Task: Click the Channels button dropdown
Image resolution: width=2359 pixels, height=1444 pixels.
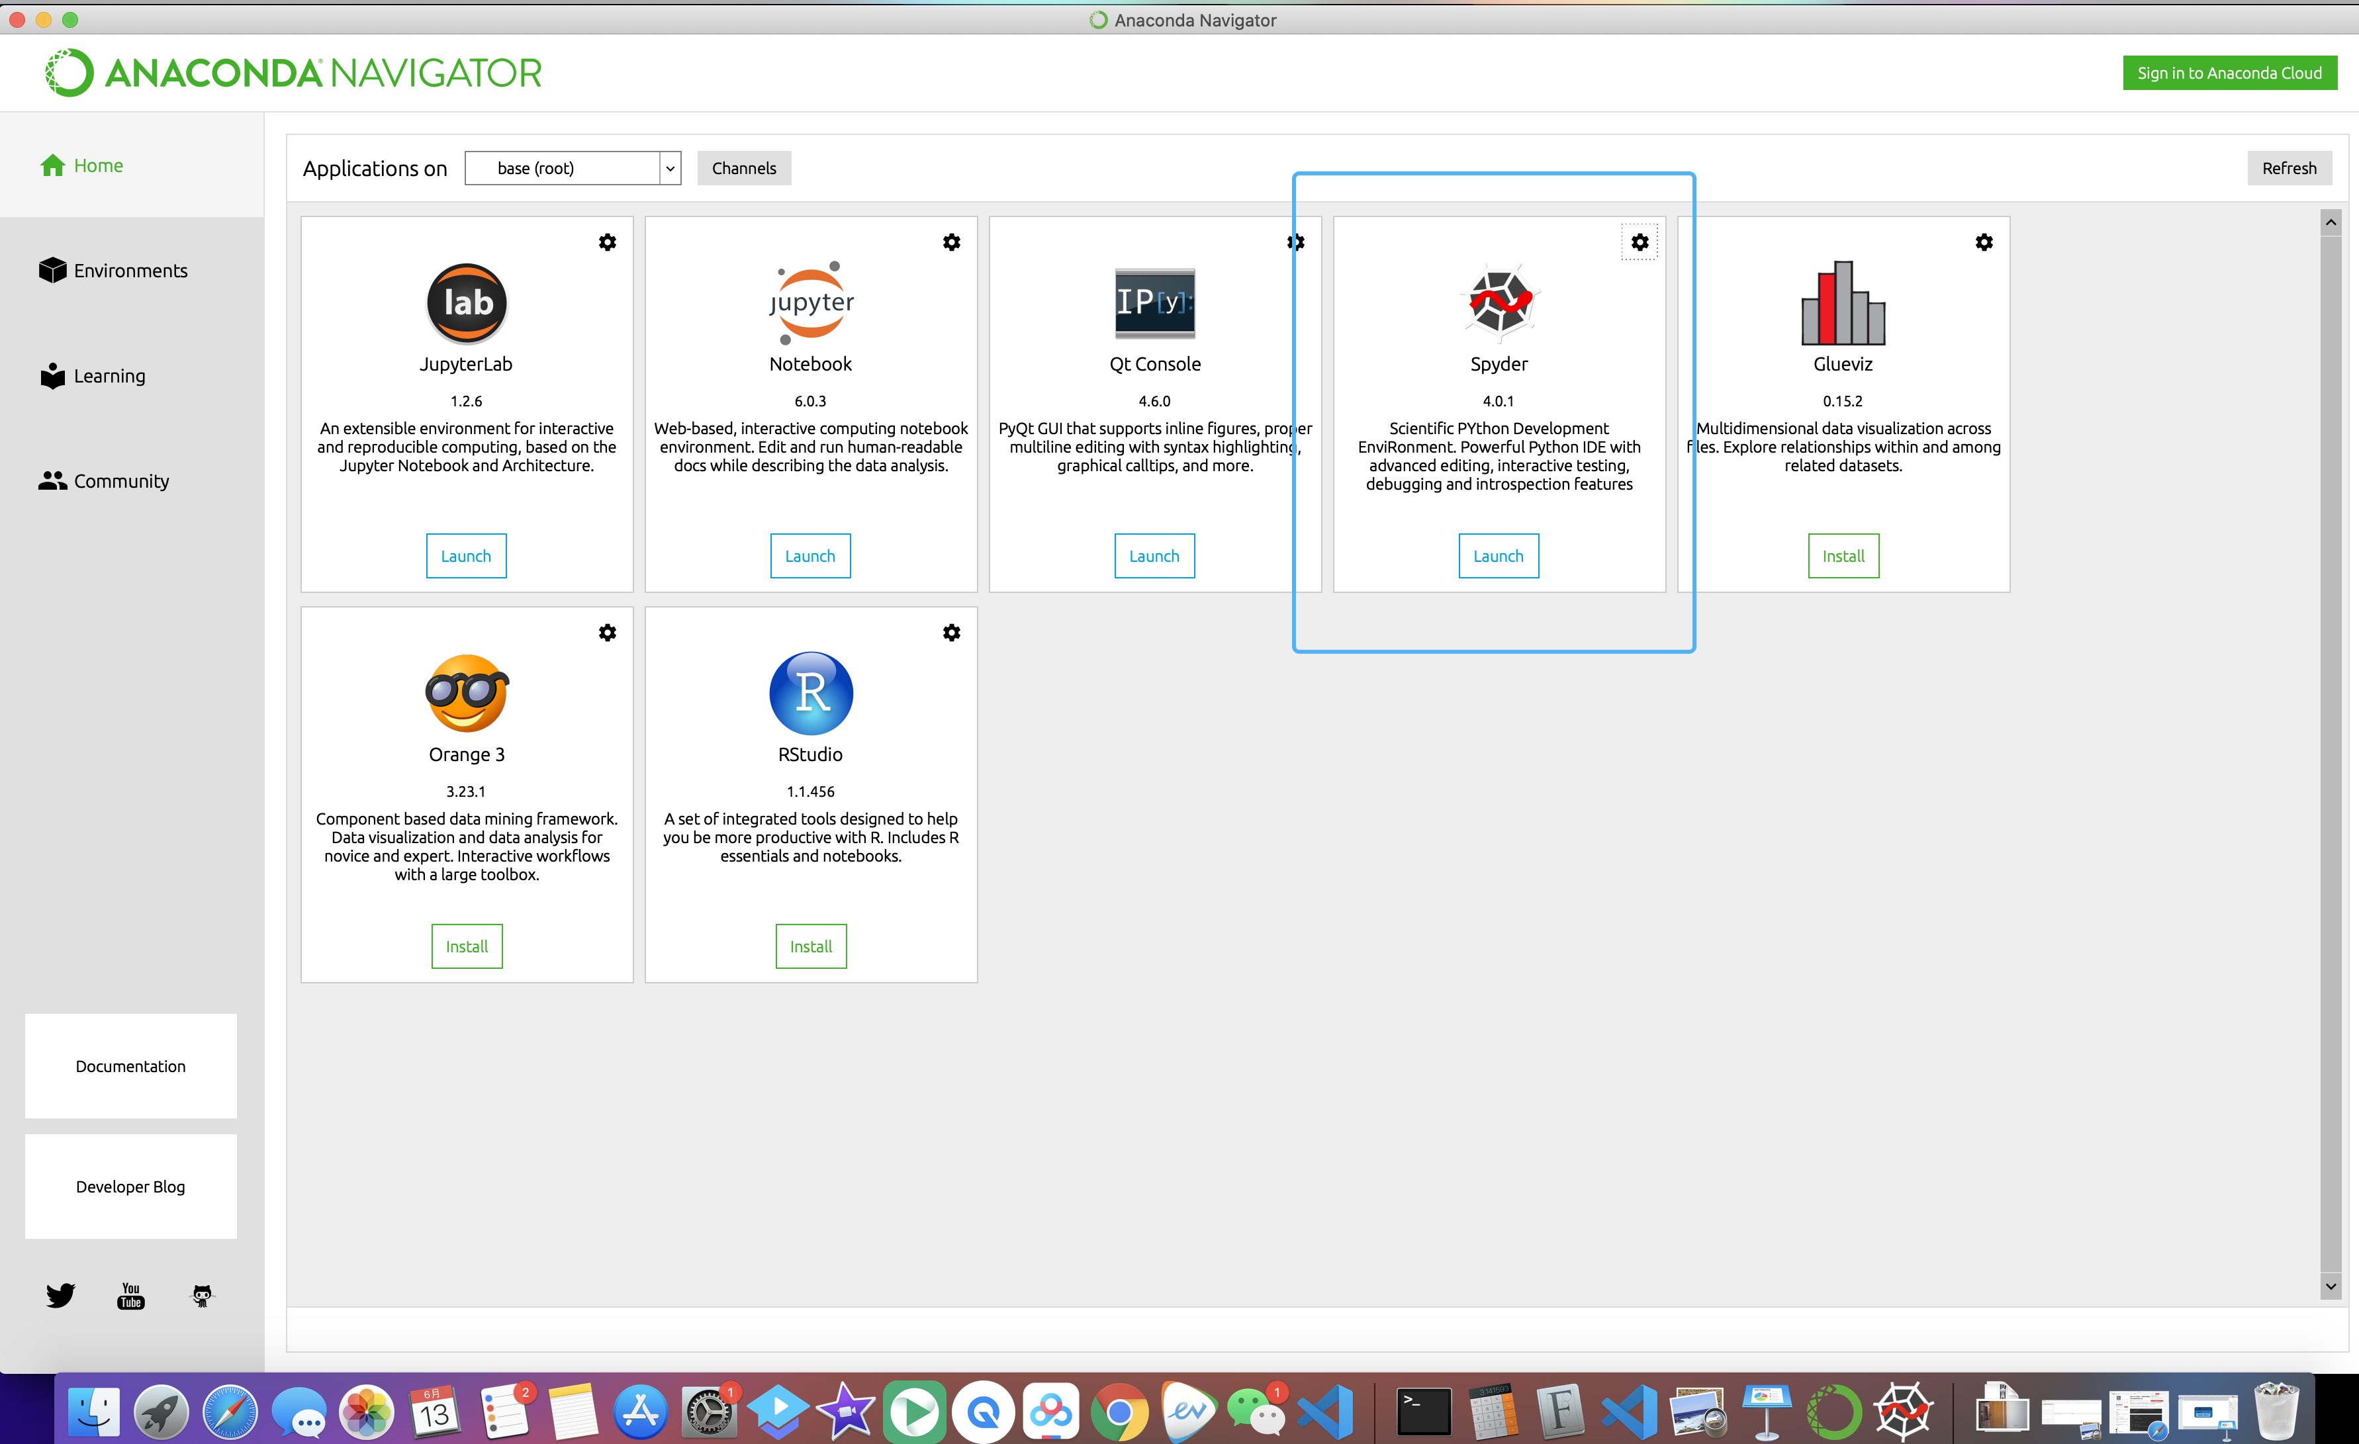Action: coord(743,167)
